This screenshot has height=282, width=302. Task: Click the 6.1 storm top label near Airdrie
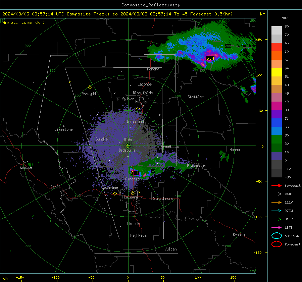[135, 173]
